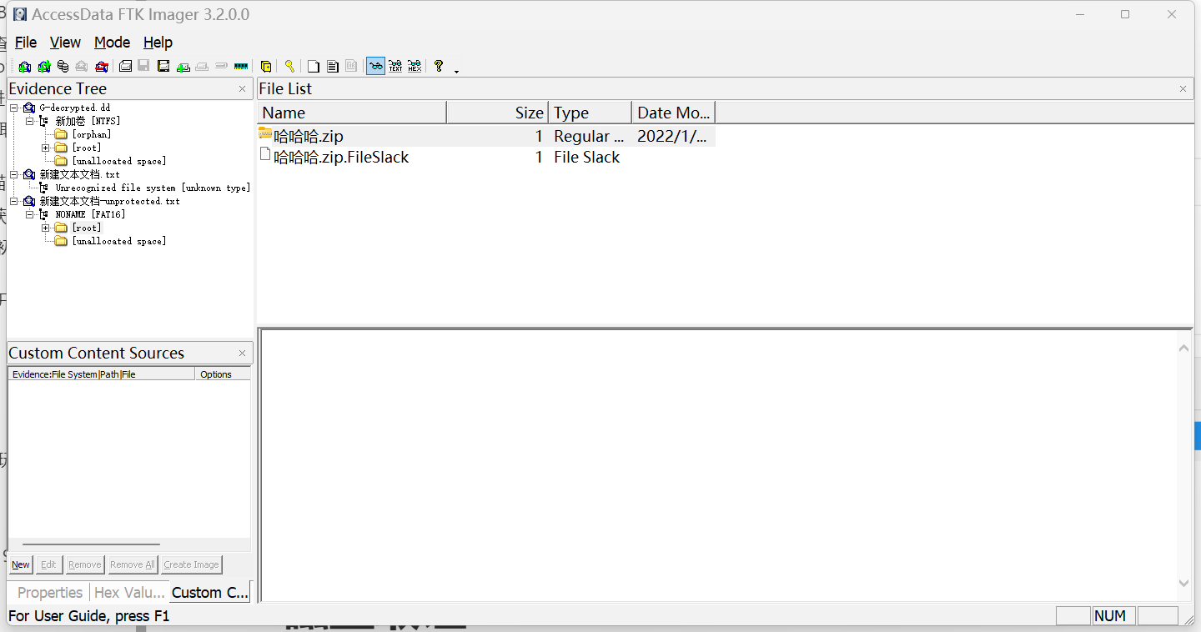Image resolution: width=1201 pixels, height=632 pixels.
Task: Click viewer pane scrollbar up arrow
Action: tap(1183, 348)
